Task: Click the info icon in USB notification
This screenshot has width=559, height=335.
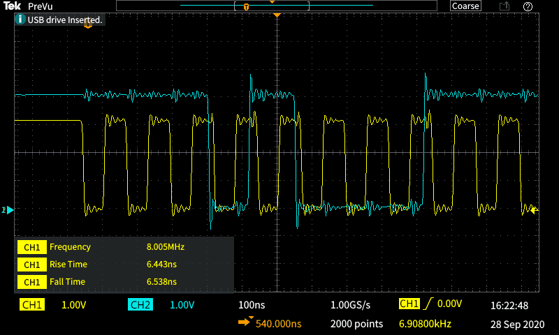Action: [x=20, y=20]
